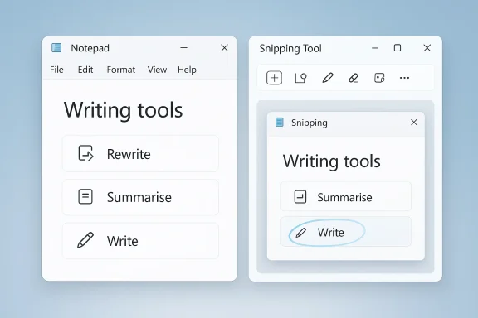Close the Notepad window
This screenshot has width=478, height=318.
[224, 48]
